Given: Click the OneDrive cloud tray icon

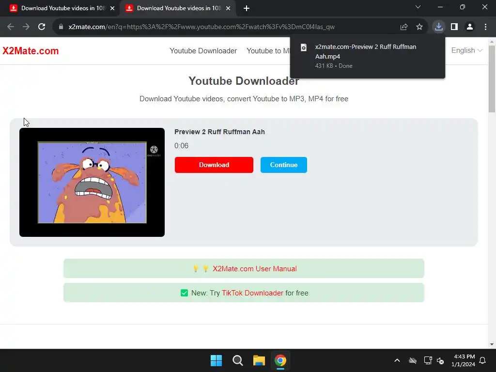Looking at the screenshot, I should 413,360.
